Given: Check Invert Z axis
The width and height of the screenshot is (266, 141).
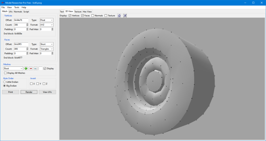Looking at the screenshot, I should (44, 84).
